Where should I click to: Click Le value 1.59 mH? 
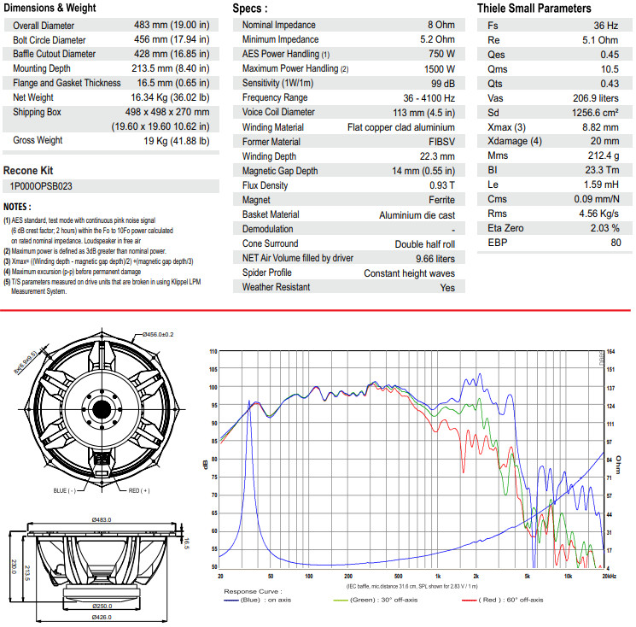pyautogui.click(x=601, y=185)
